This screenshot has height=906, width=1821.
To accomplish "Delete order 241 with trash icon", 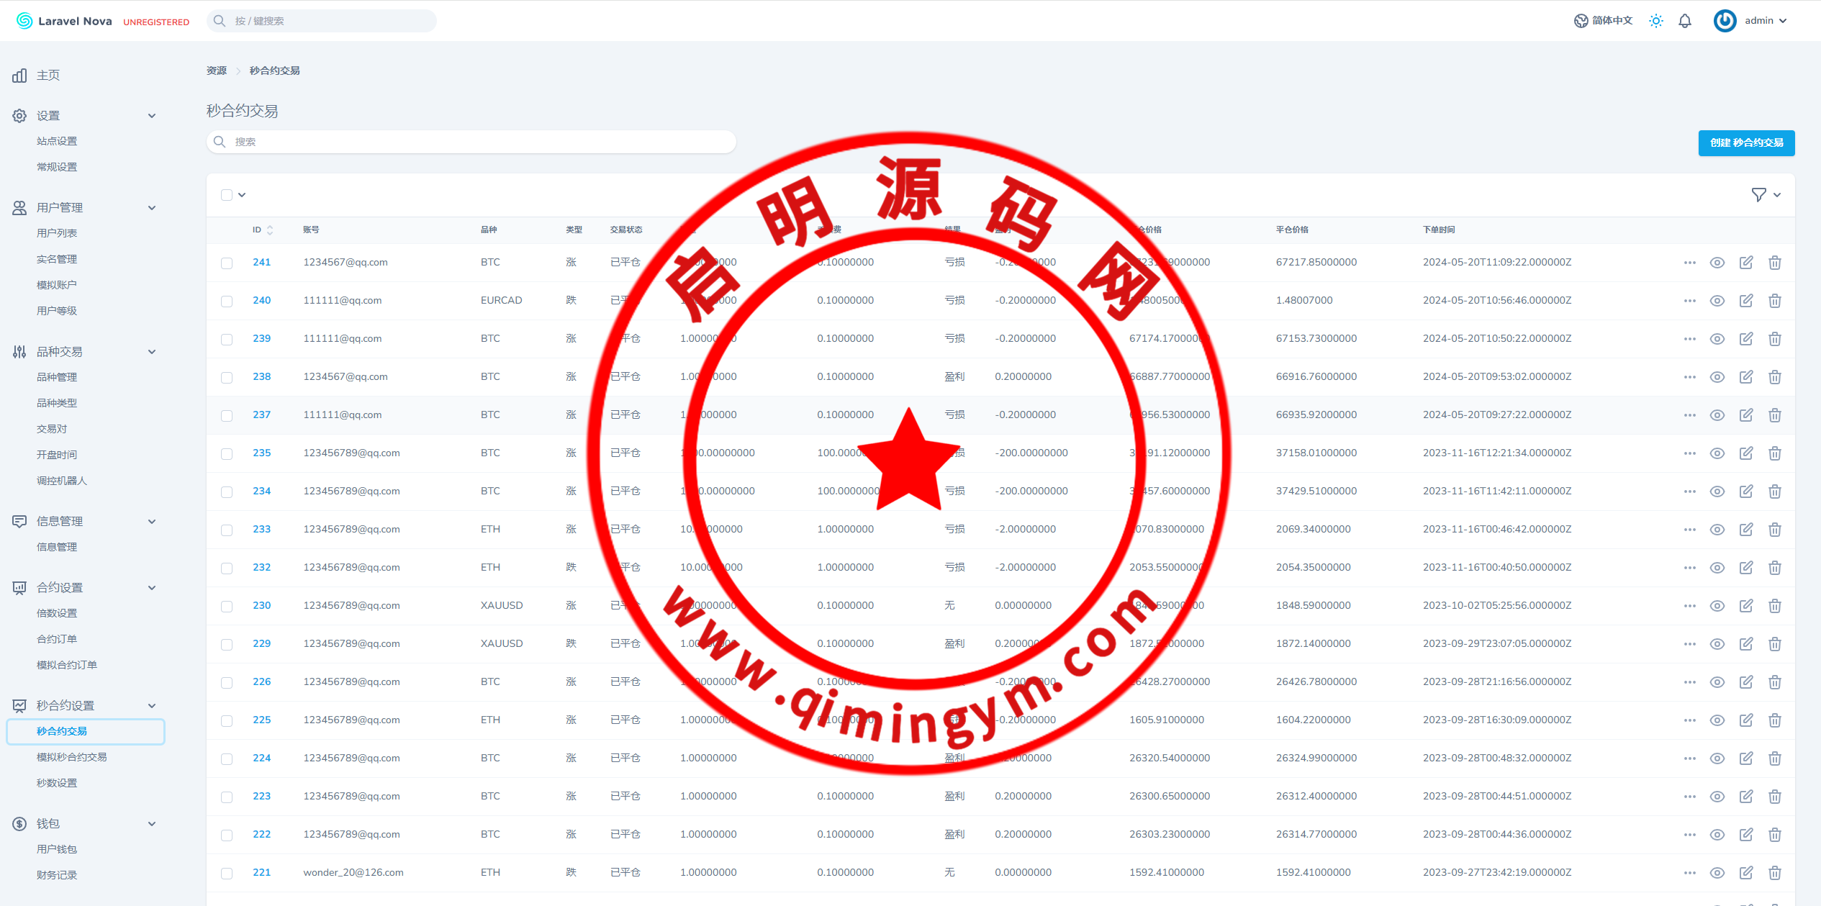I will point(1775,263).
